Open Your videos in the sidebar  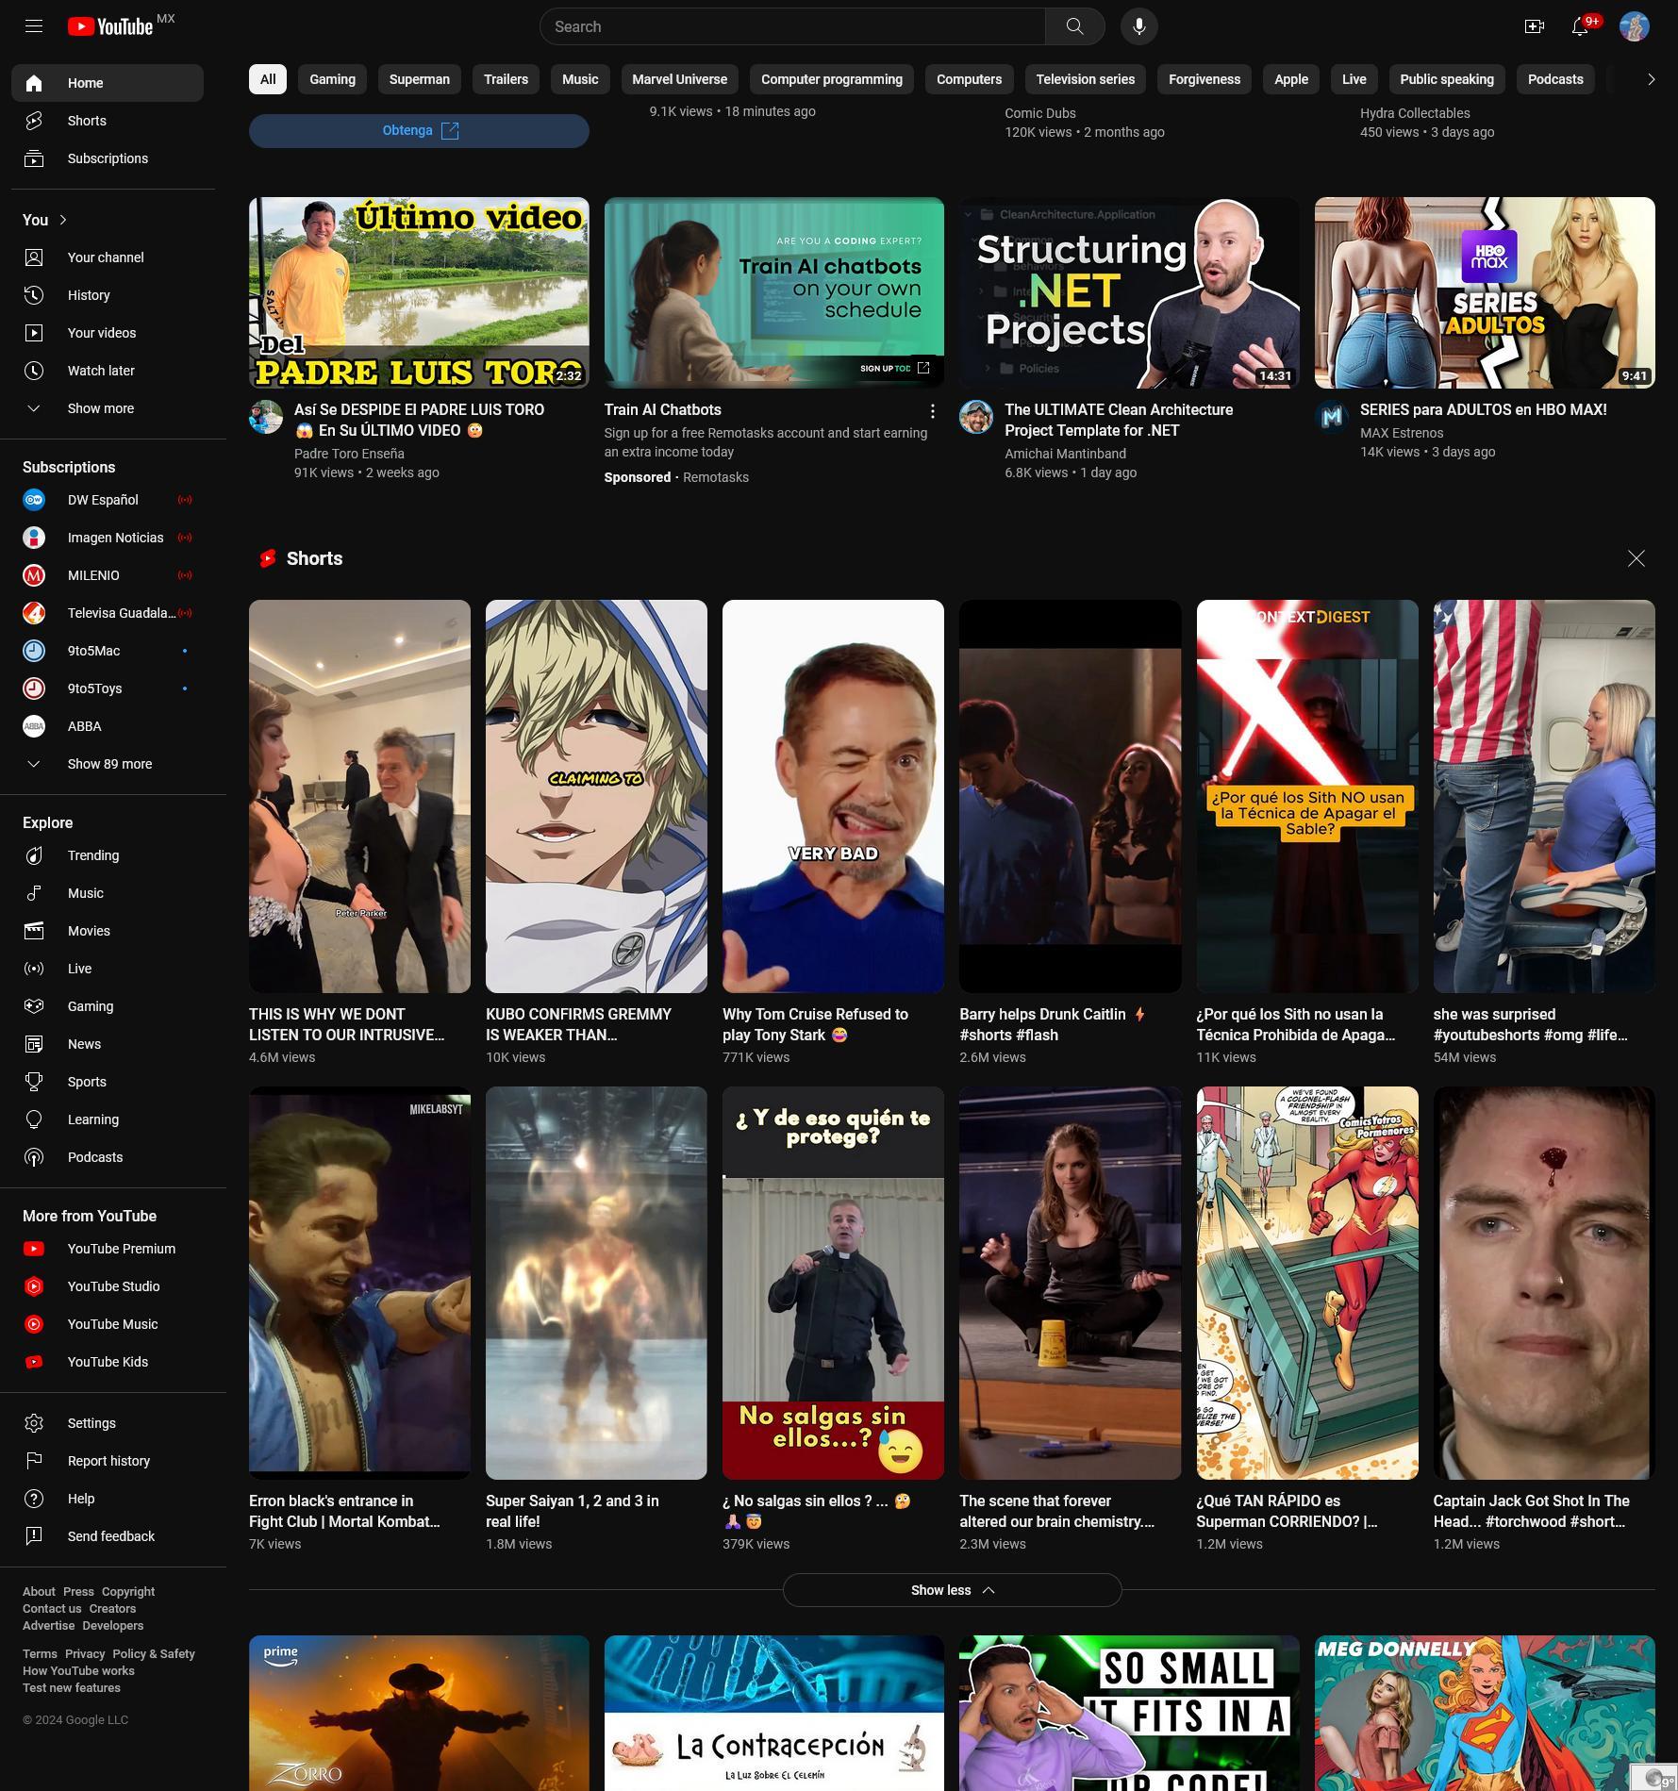click(108, 333)
